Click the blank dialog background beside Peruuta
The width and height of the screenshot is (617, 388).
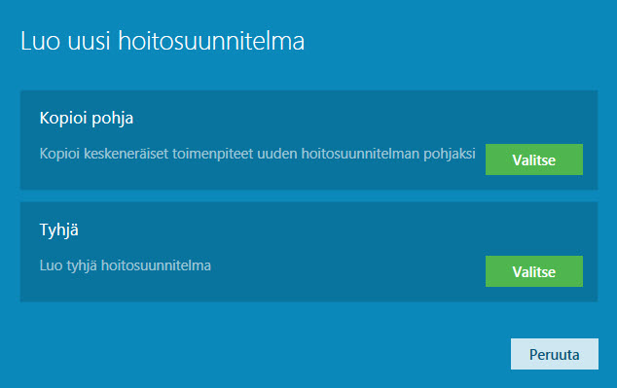click(275, 354)
